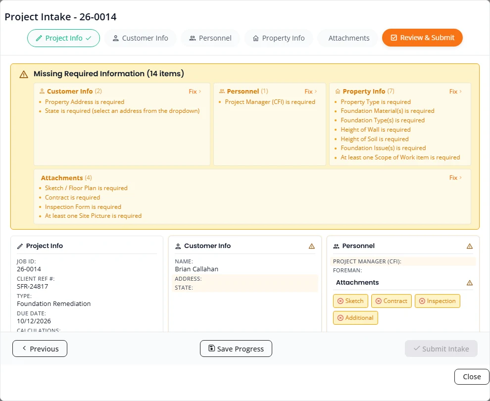Click the left chevron on Previous button
490x401 pixels.
[x=24, y=348]
